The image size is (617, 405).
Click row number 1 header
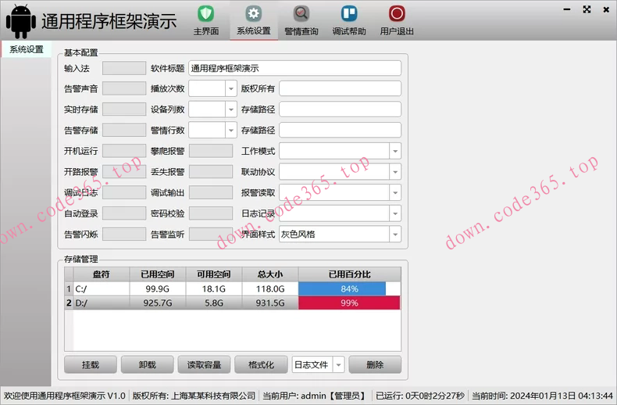(x=69, y=289)
